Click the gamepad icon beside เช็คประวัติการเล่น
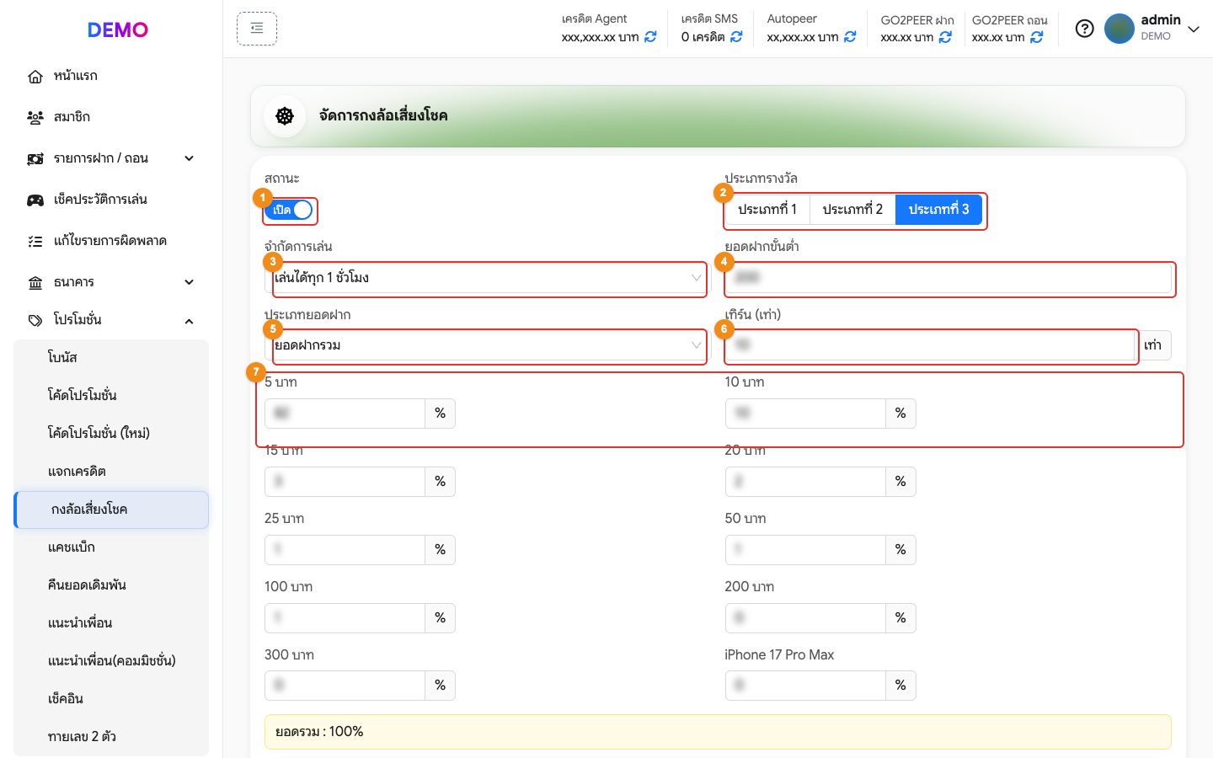The image size is (1213, 758). (x=35, y=200)
